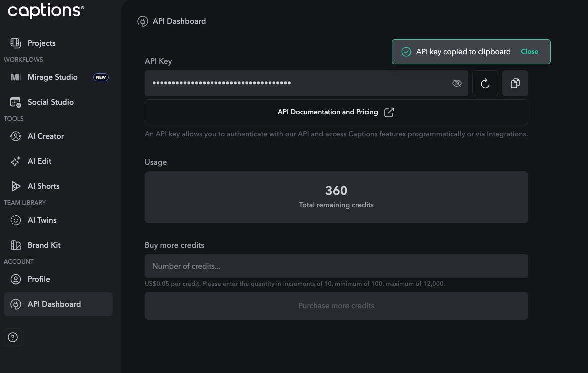588x373 pixels.
Task: Click the plug icon in the page header
Action: click(142, 21)
